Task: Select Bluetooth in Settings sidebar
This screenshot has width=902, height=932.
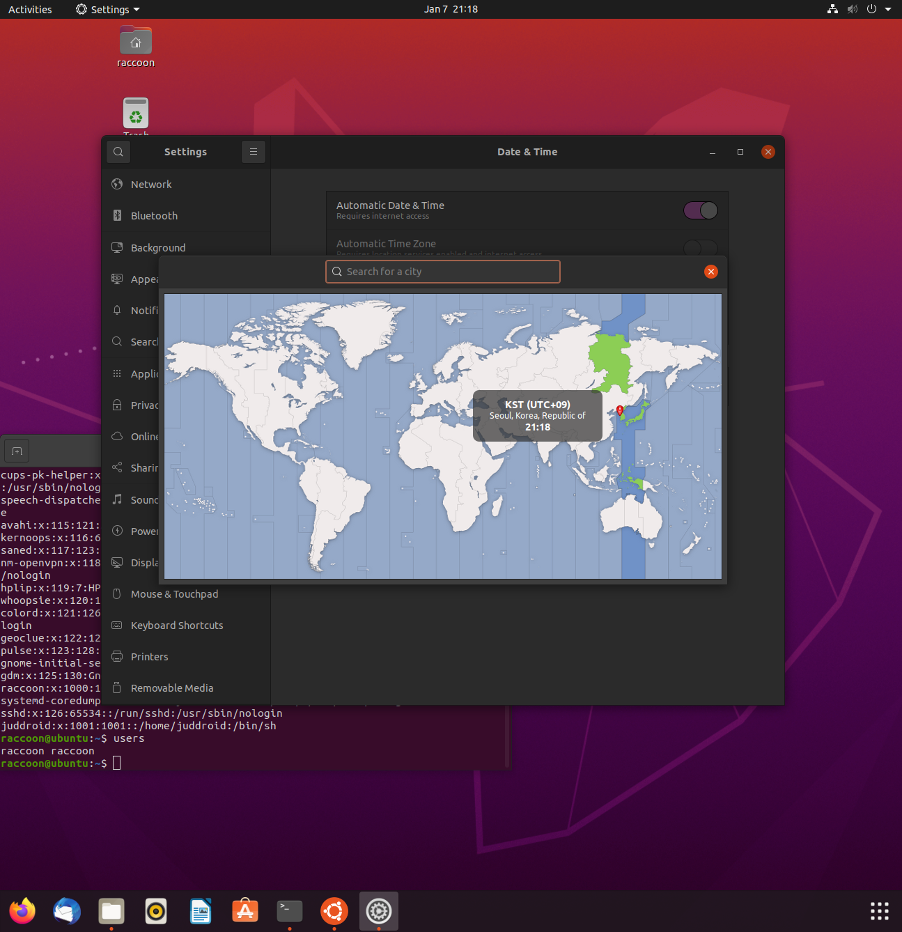Action: 186,216
